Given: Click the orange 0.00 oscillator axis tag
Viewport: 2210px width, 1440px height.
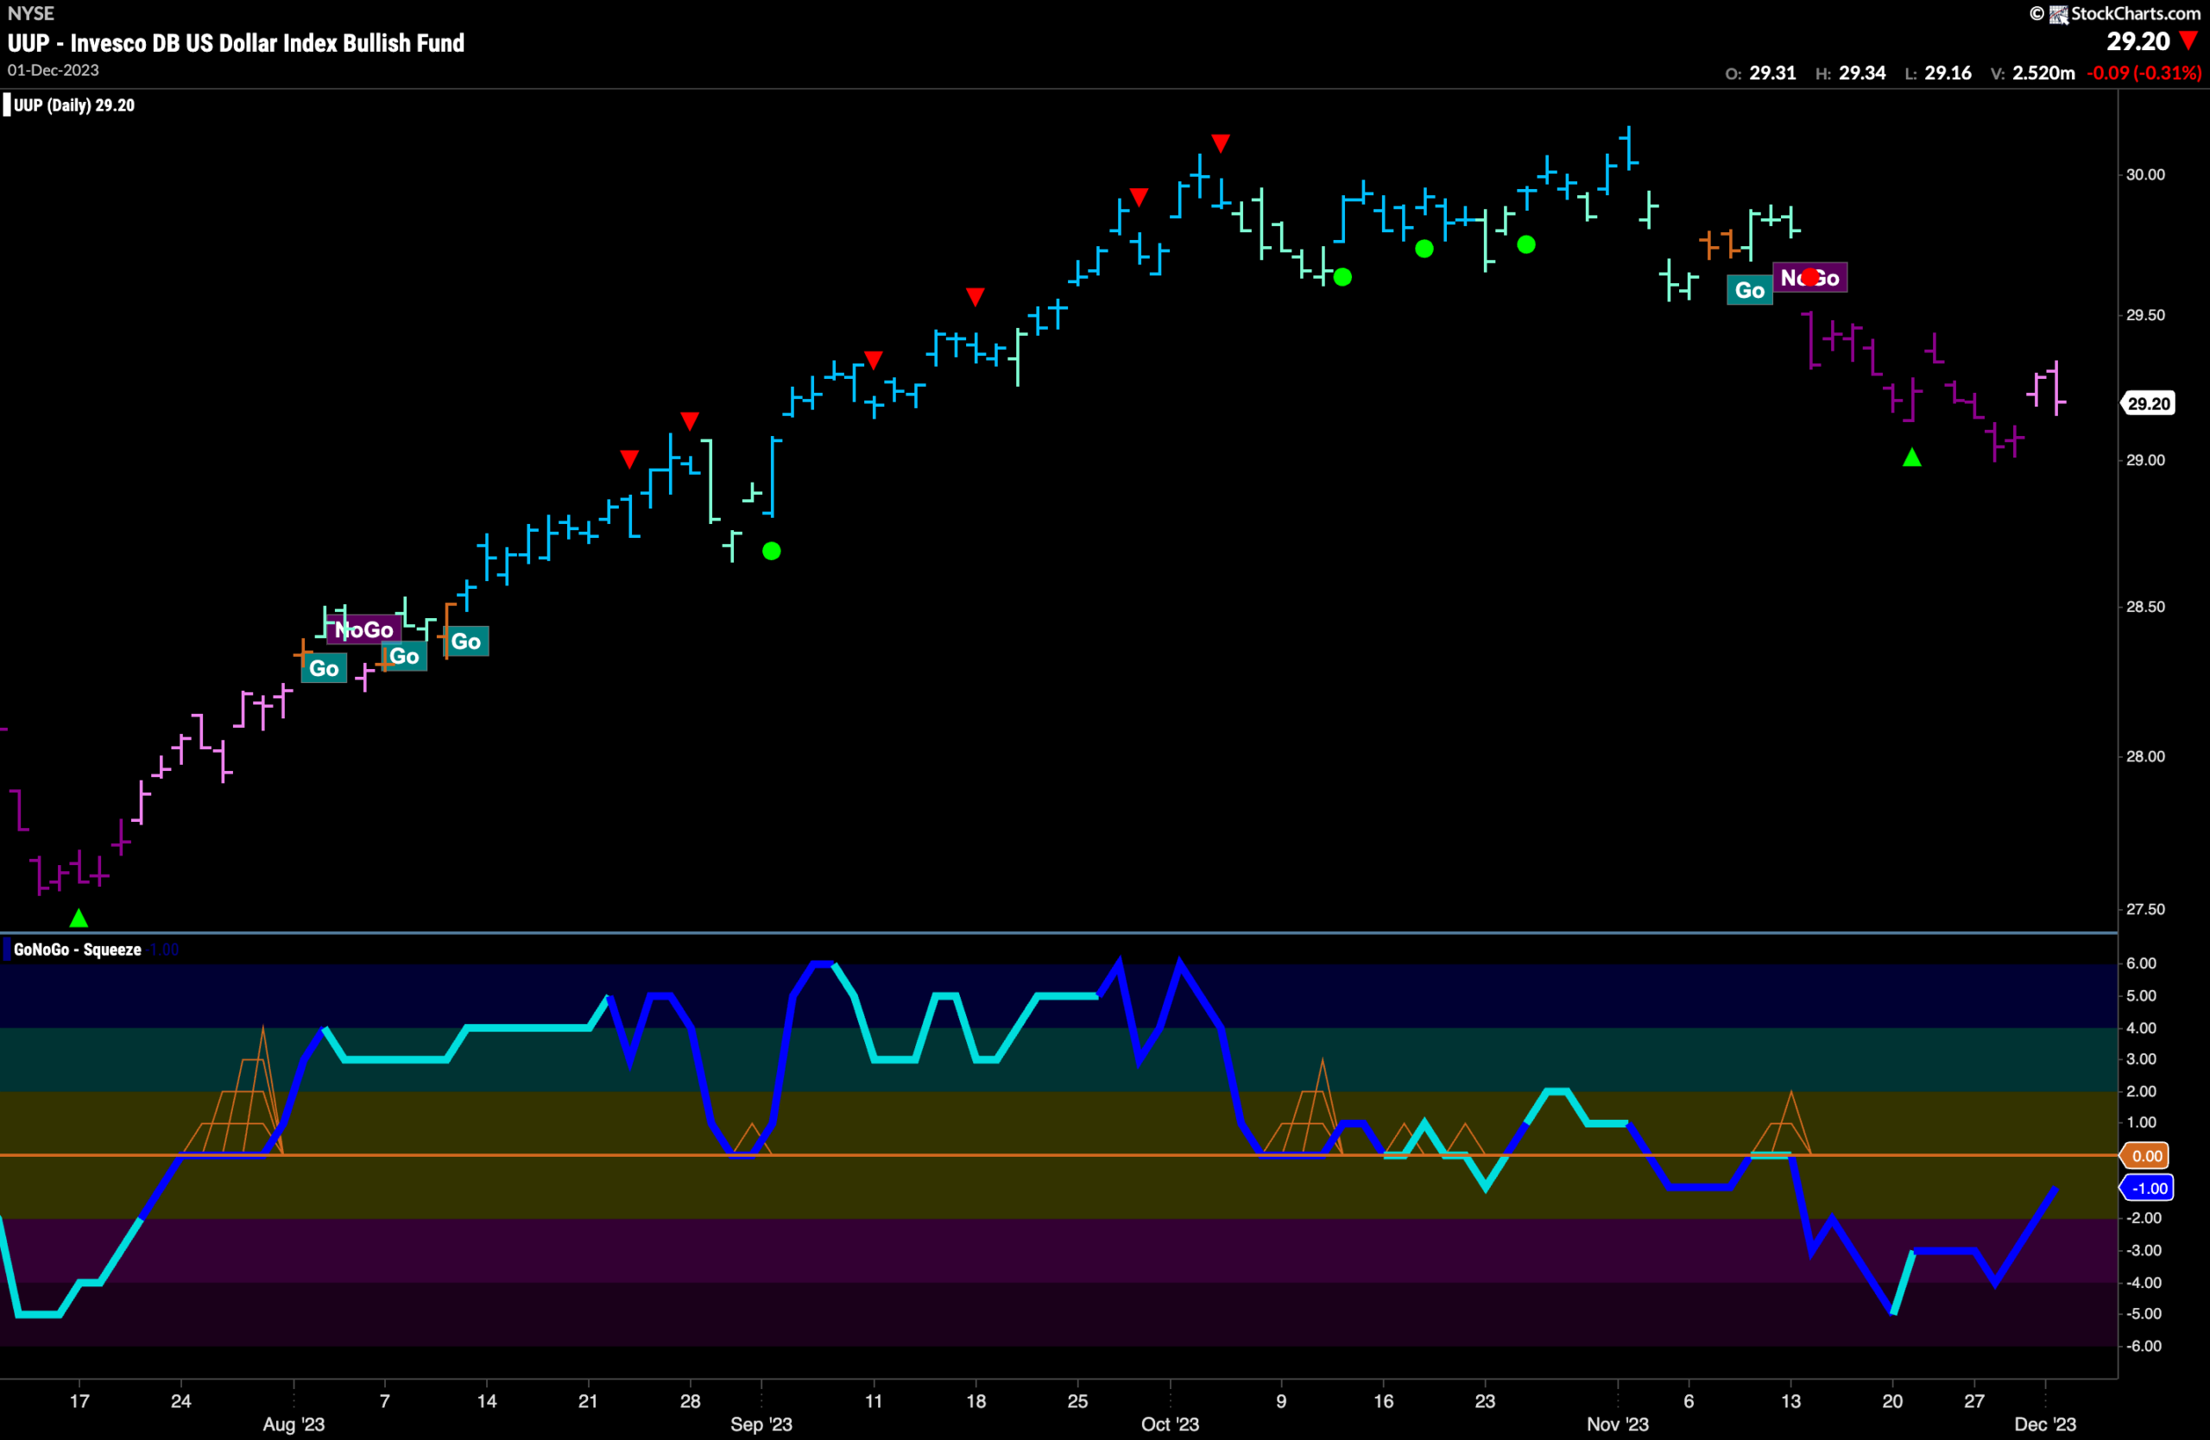Looking at the screenshot, I should (2145, 1156).
